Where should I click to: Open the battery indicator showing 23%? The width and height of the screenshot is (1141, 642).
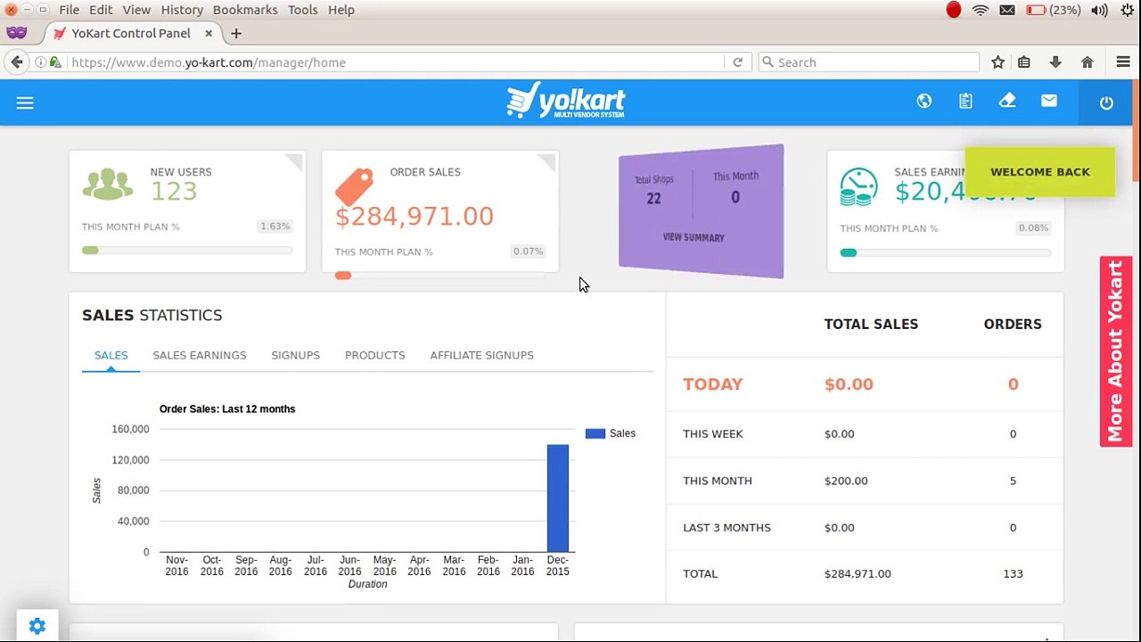(1054, 10)
